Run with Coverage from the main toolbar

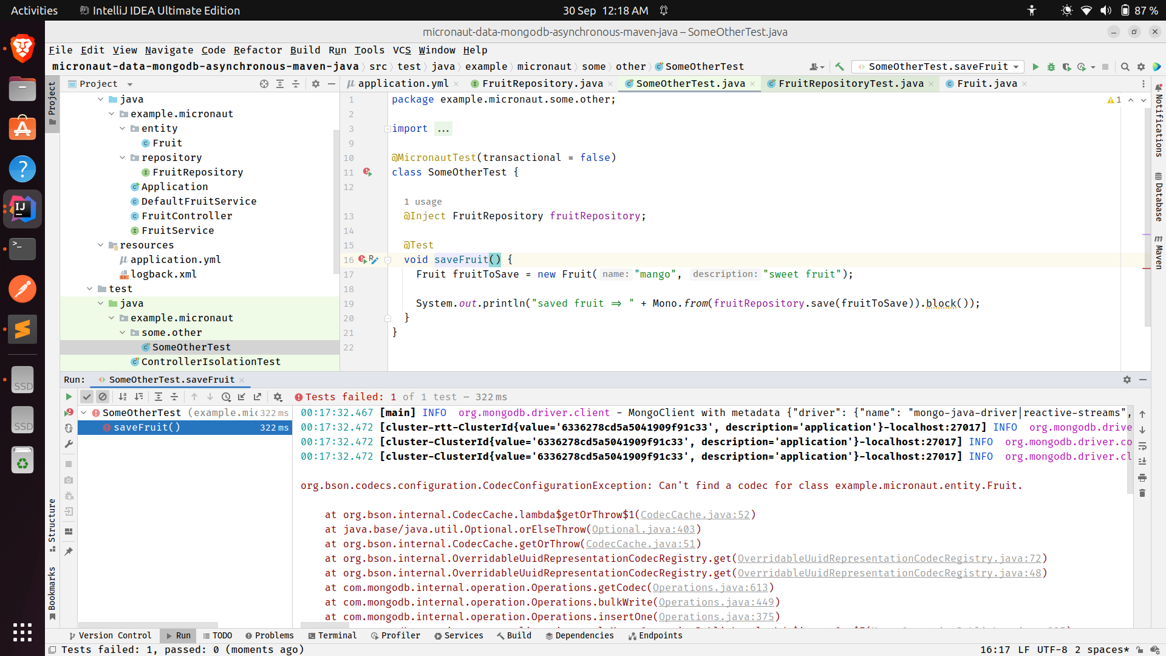[x=1068, y=67]
